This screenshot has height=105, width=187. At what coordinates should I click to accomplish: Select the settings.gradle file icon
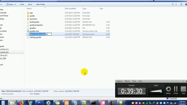[x=28, y=37]
